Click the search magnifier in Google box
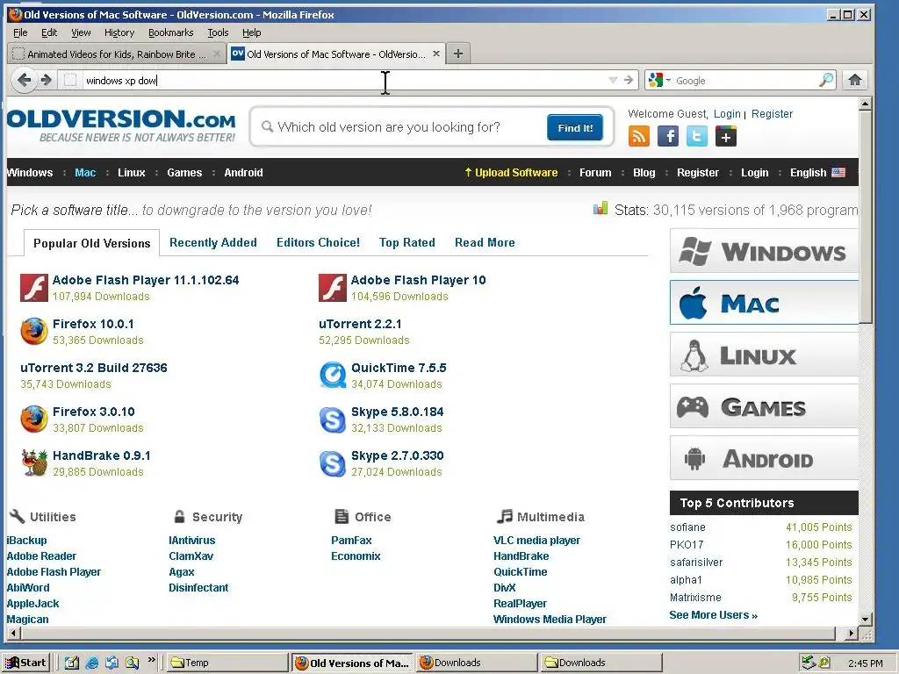Image resolution: width=899 pixels, height=674 pixels. point(825,80)
